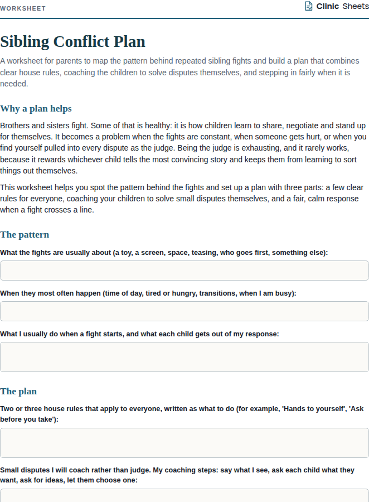Focus the house rules text area
The image size is (369, 502).
(184, 443)
